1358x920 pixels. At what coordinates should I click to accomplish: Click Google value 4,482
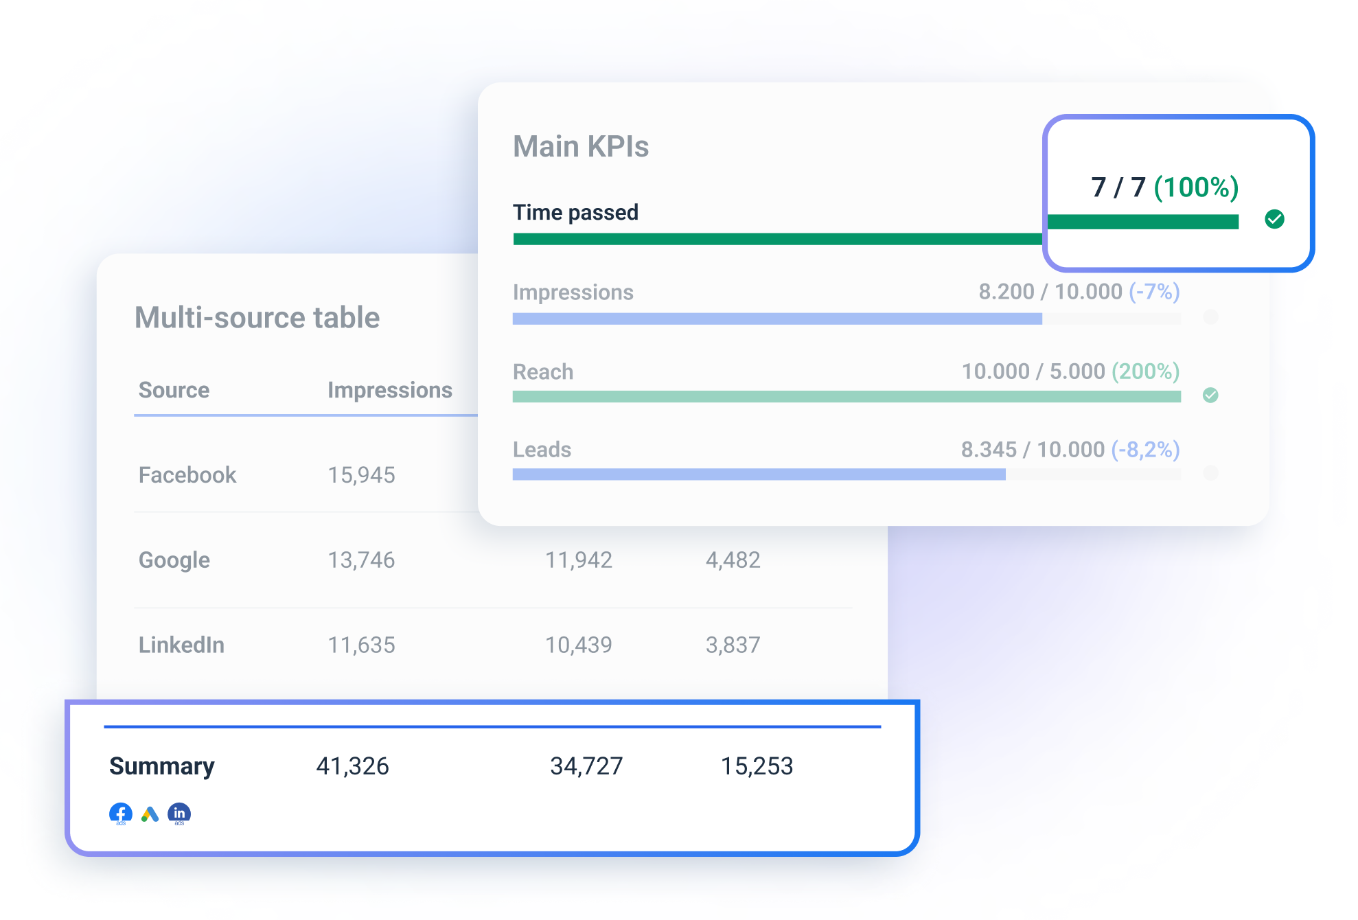click(x=733, y=560)
